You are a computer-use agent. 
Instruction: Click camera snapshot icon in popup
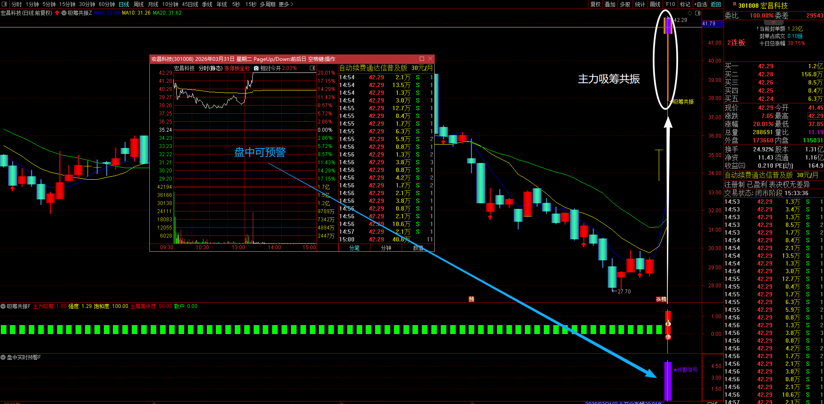(256, 68)
